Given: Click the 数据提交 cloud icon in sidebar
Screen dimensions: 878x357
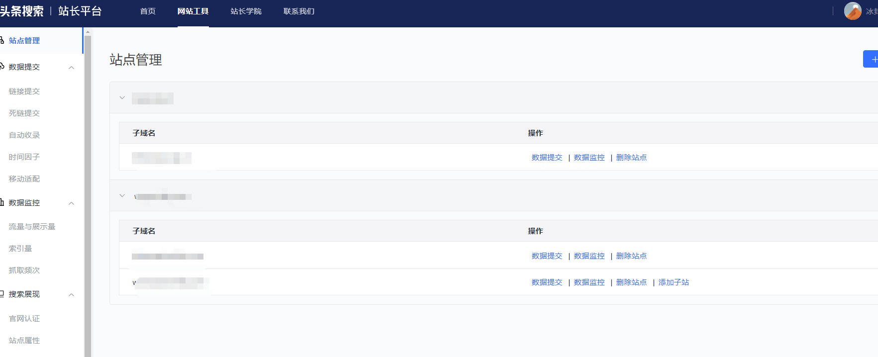Looking at the screenshot, I should click(1, 66).
